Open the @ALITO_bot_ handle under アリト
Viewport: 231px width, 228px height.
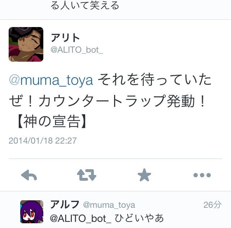77,50
